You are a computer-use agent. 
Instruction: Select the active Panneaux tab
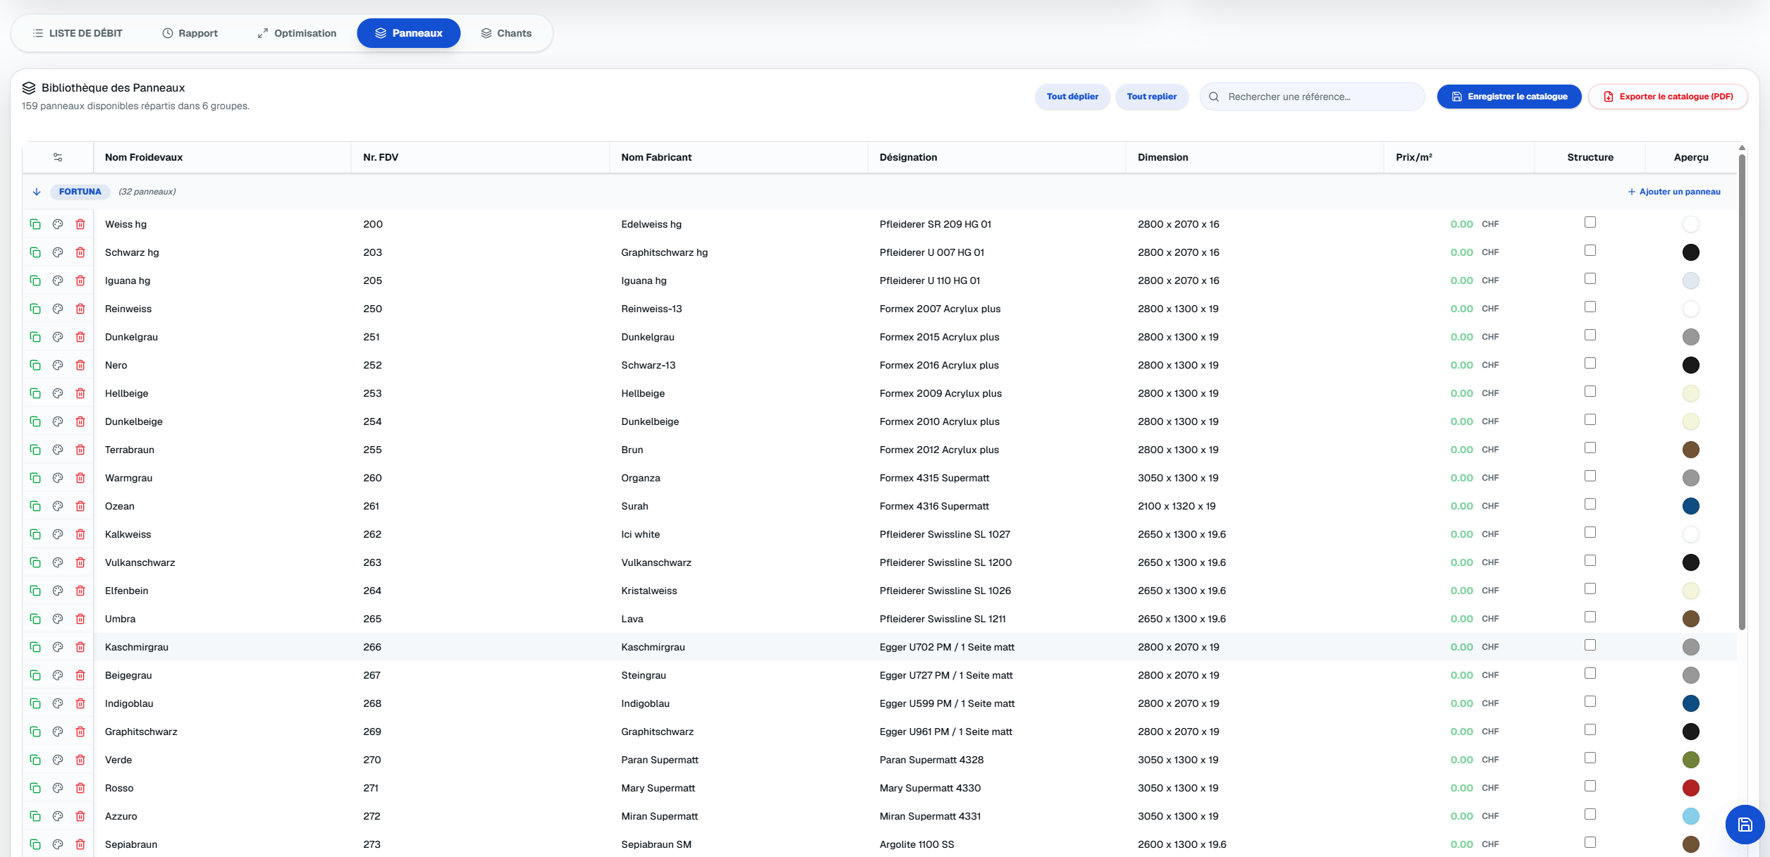(x=409, y=33)
